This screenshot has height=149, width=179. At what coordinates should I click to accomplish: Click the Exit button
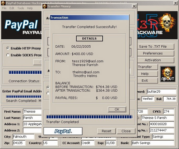[x=148, y=81]
